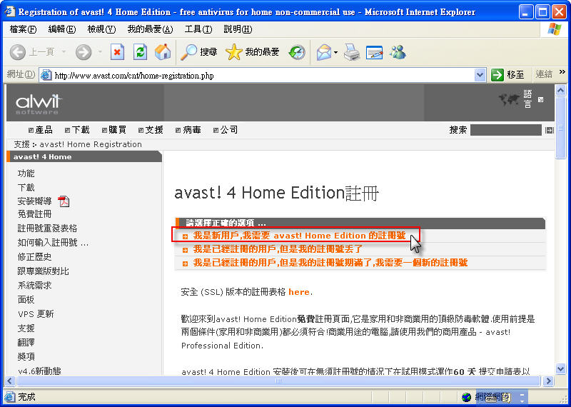Click the horizontal scrollbar right arrow
Image resolution: width=571 pixels, height=407 pixels.
point(548,381)
